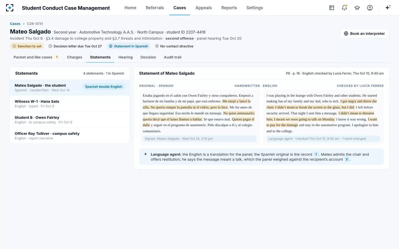Switch to Packet and like cases tab

click(36, 57)
